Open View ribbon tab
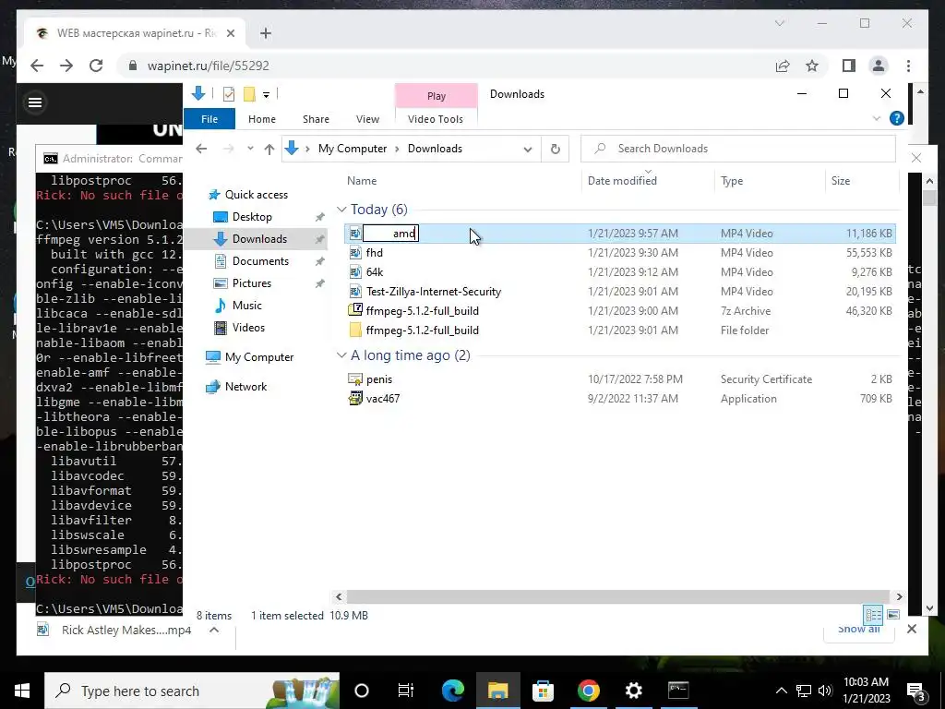 pyautogui.click(x=367, y=119)
